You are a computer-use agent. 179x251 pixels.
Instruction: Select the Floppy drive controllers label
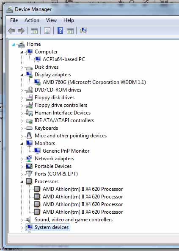(x=61, y=105)
